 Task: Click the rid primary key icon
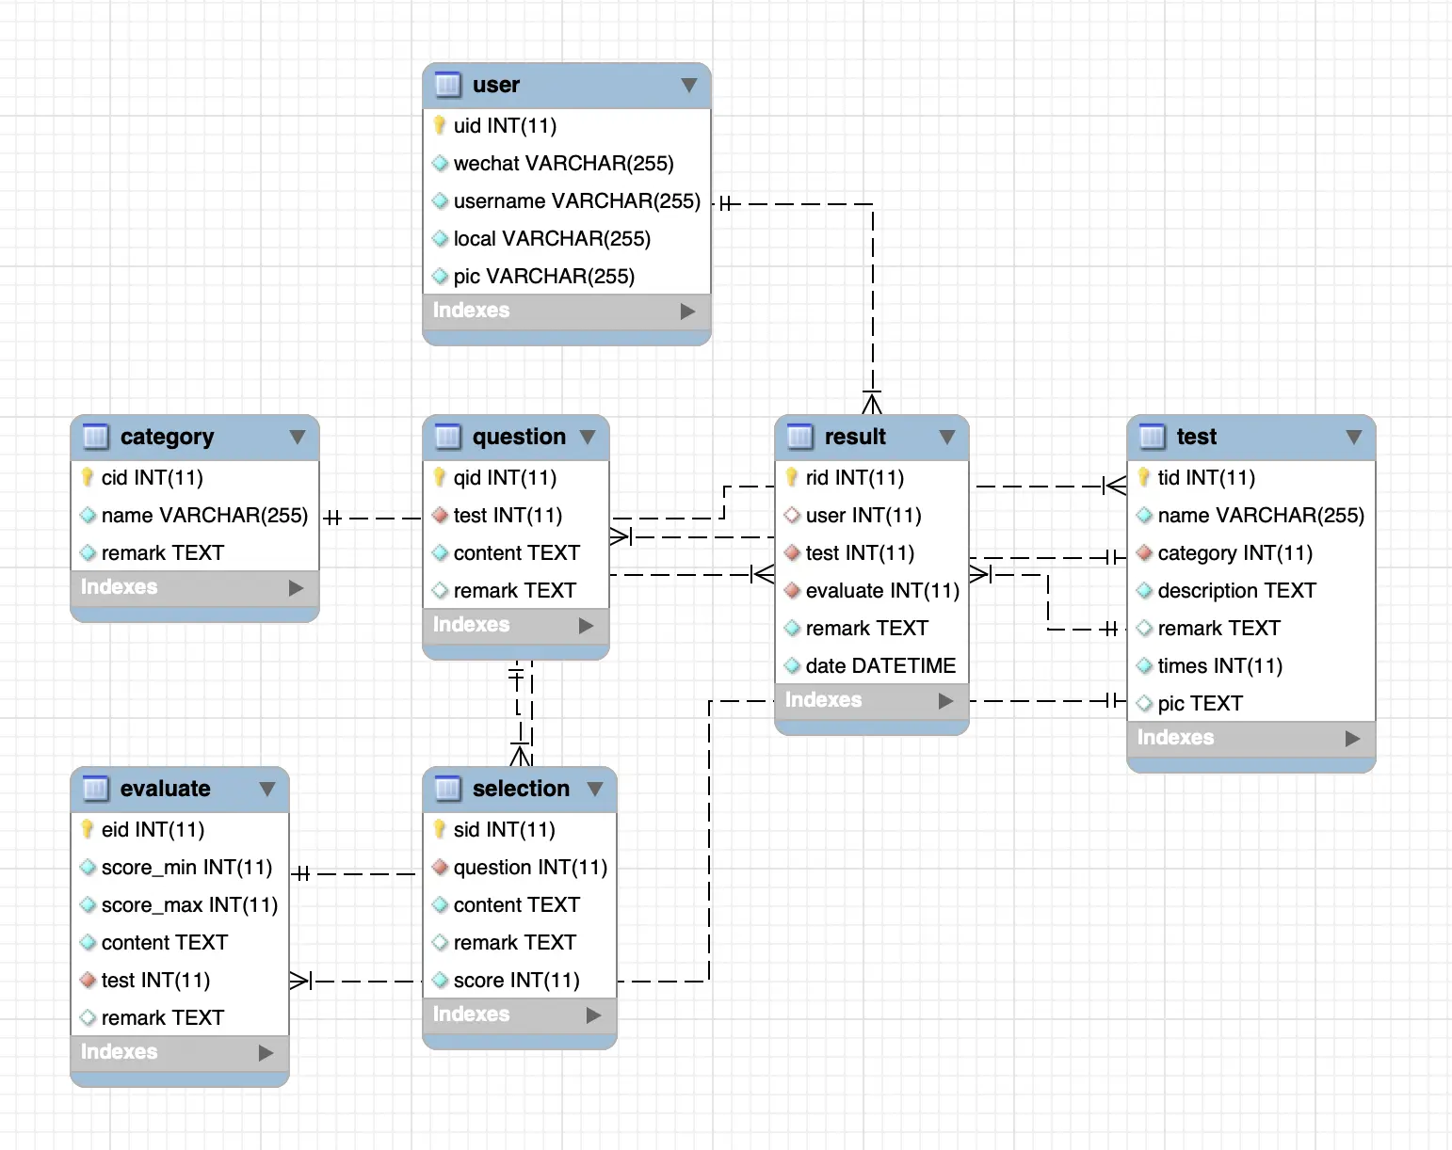[x=792, y=477]
